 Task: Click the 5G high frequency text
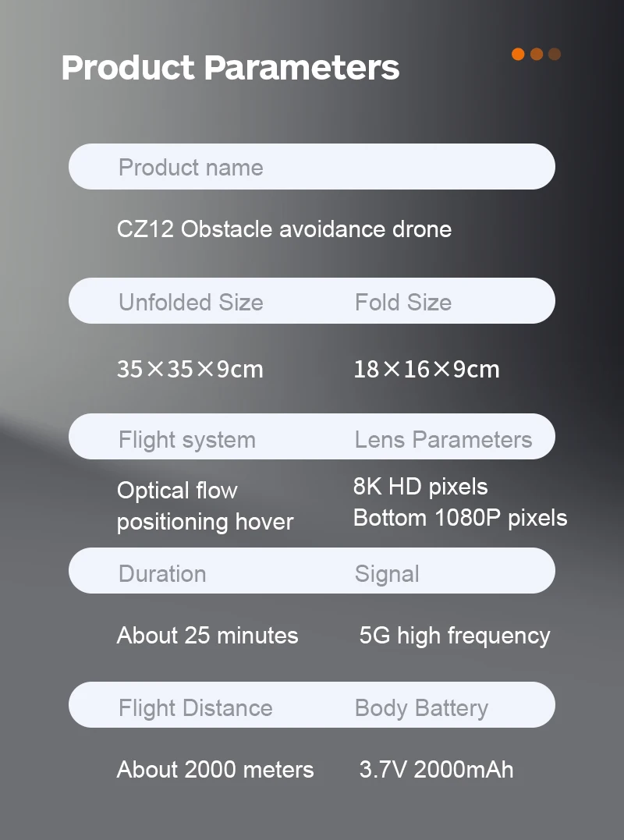(x=455, y=636)
